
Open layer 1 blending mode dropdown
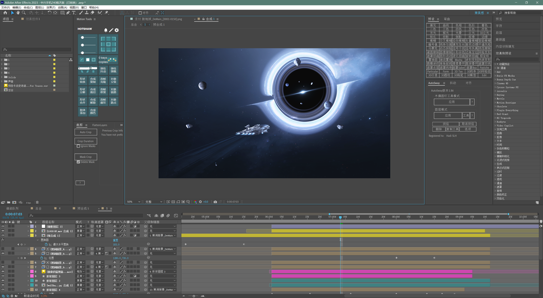click(80, 226)
